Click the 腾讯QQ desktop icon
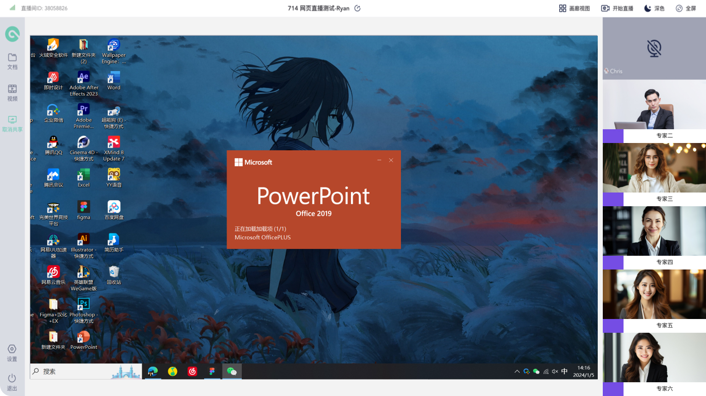Viewport: 706px width, 396px height. click(53, 146)
